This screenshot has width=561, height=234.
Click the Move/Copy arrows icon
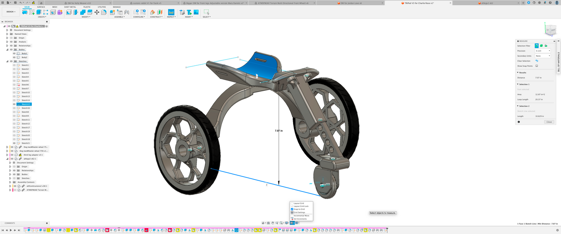point(97,12)
